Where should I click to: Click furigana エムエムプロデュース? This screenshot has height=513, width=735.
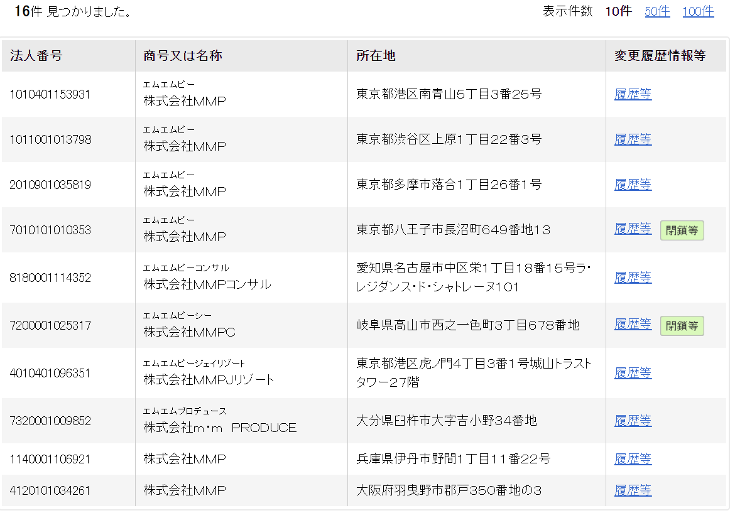click(x=185, y=411)
